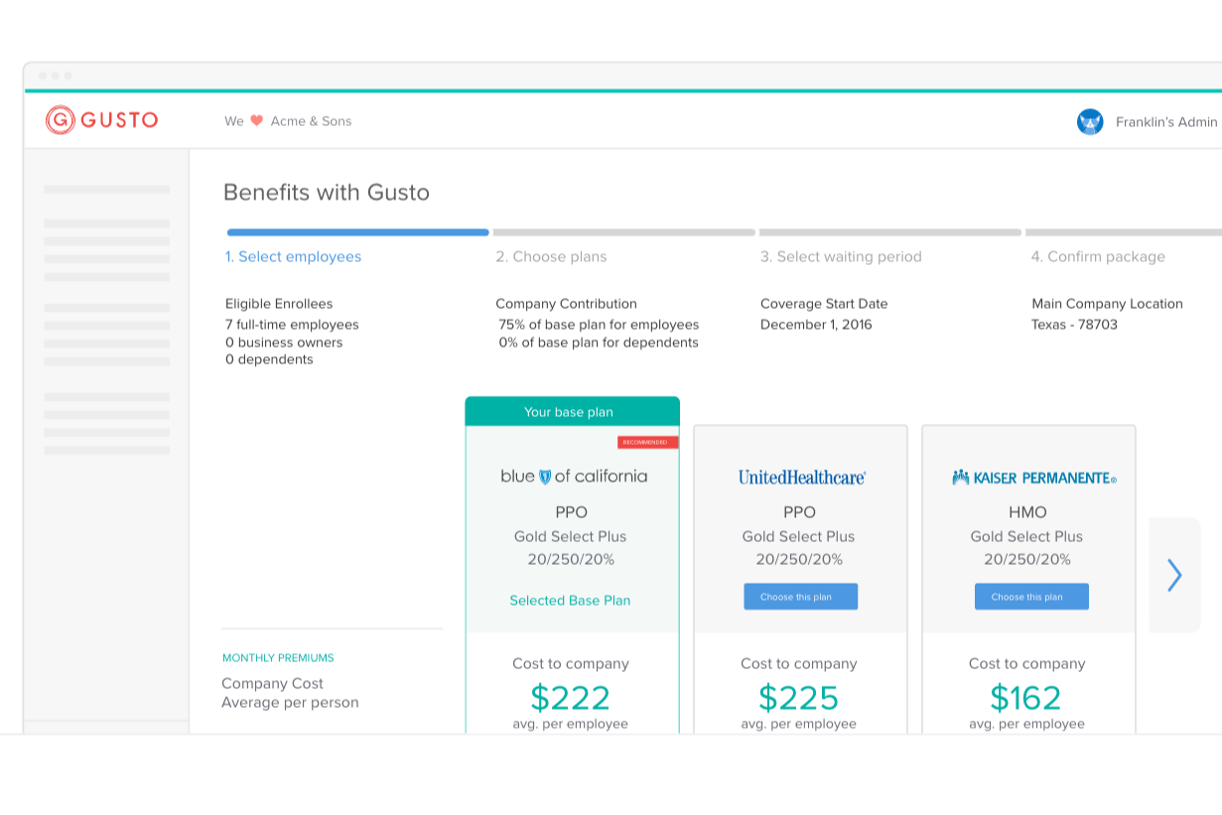
Task: Show next plans with right chevron arrow
Action: (x=1174, y=575)
